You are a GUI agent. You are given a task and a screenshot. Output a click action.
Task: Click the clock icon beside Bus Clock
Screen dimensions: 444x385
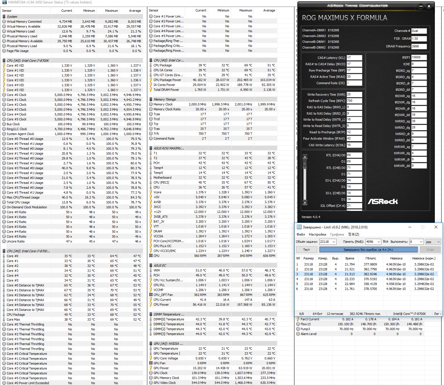pos(4,124)
